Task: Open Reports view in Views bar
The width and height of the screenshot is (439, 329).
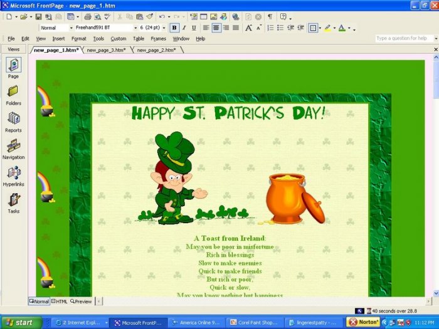Action: coord(13,123)
